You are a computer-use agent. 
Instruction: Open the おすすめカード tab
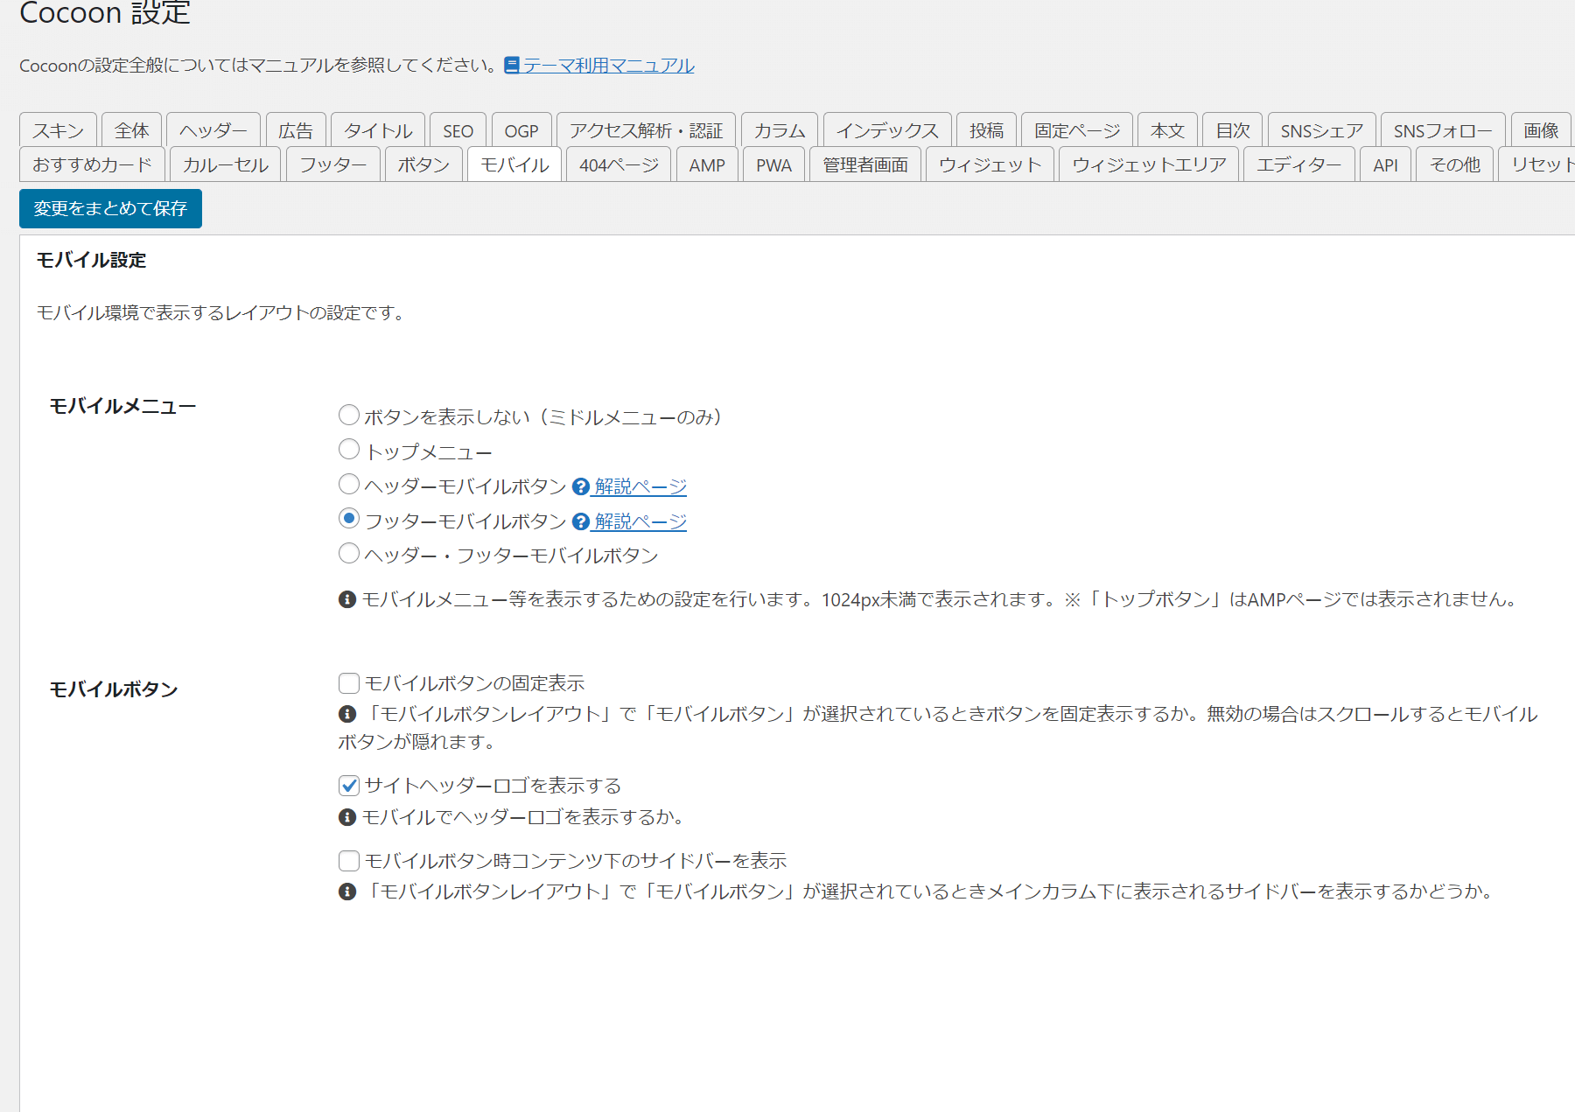pos(92,164)
